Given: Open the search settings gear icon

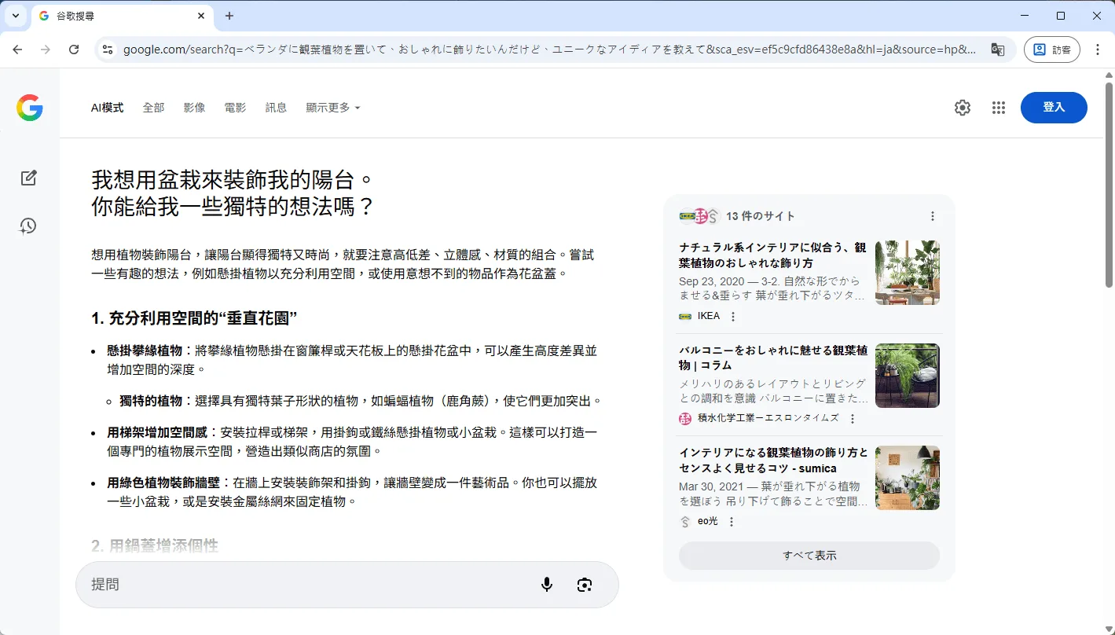Looking at the screenshot, I should pyautogui.click(x=962, y=108).
